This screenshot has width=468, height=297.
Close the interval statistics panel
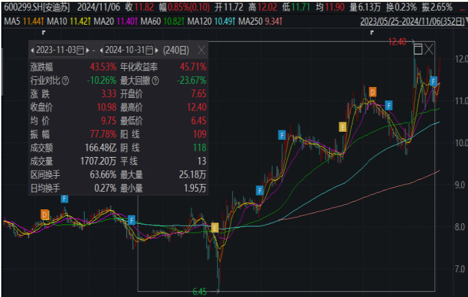coord(201,50)
